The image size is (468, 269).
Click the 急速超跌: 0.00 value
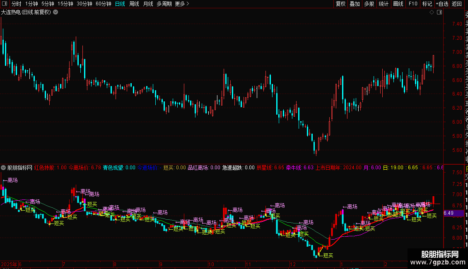(x=238, y=168)
